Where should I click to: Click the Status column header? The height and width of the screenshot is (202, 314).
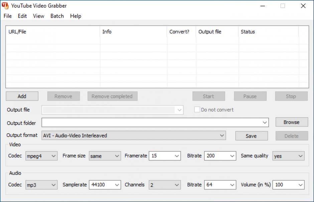pos(269,32)
